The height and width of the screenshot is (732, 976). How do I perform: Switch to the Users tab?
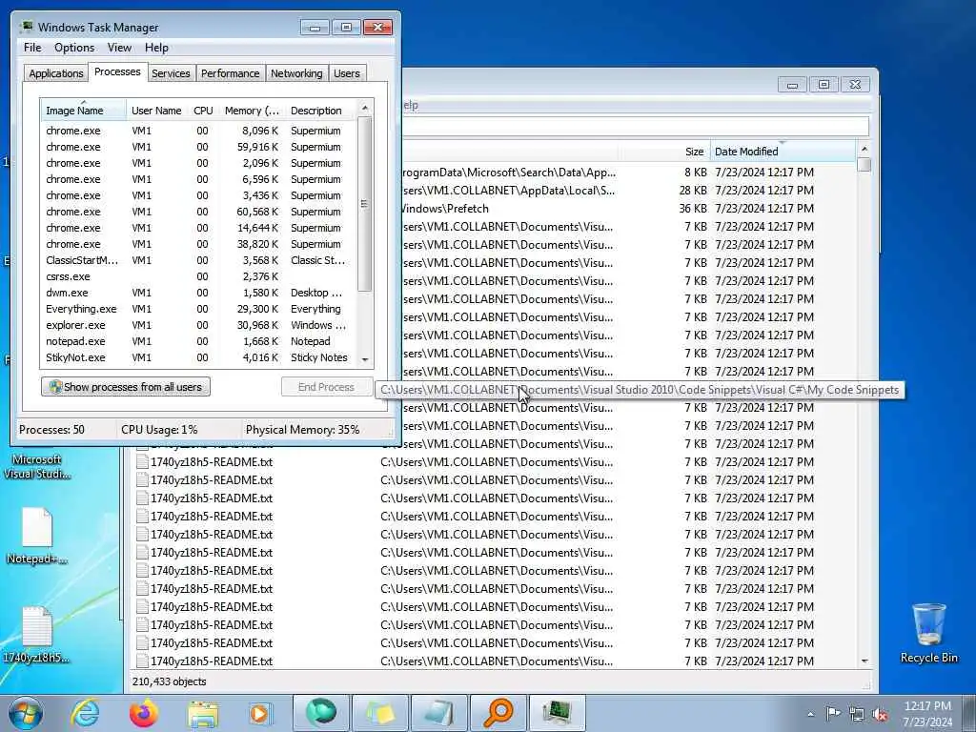[347, 73]
